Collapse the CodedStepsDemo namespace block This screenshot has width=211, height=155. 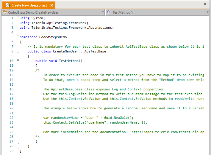pyautogui.click(x=18, y=37)
